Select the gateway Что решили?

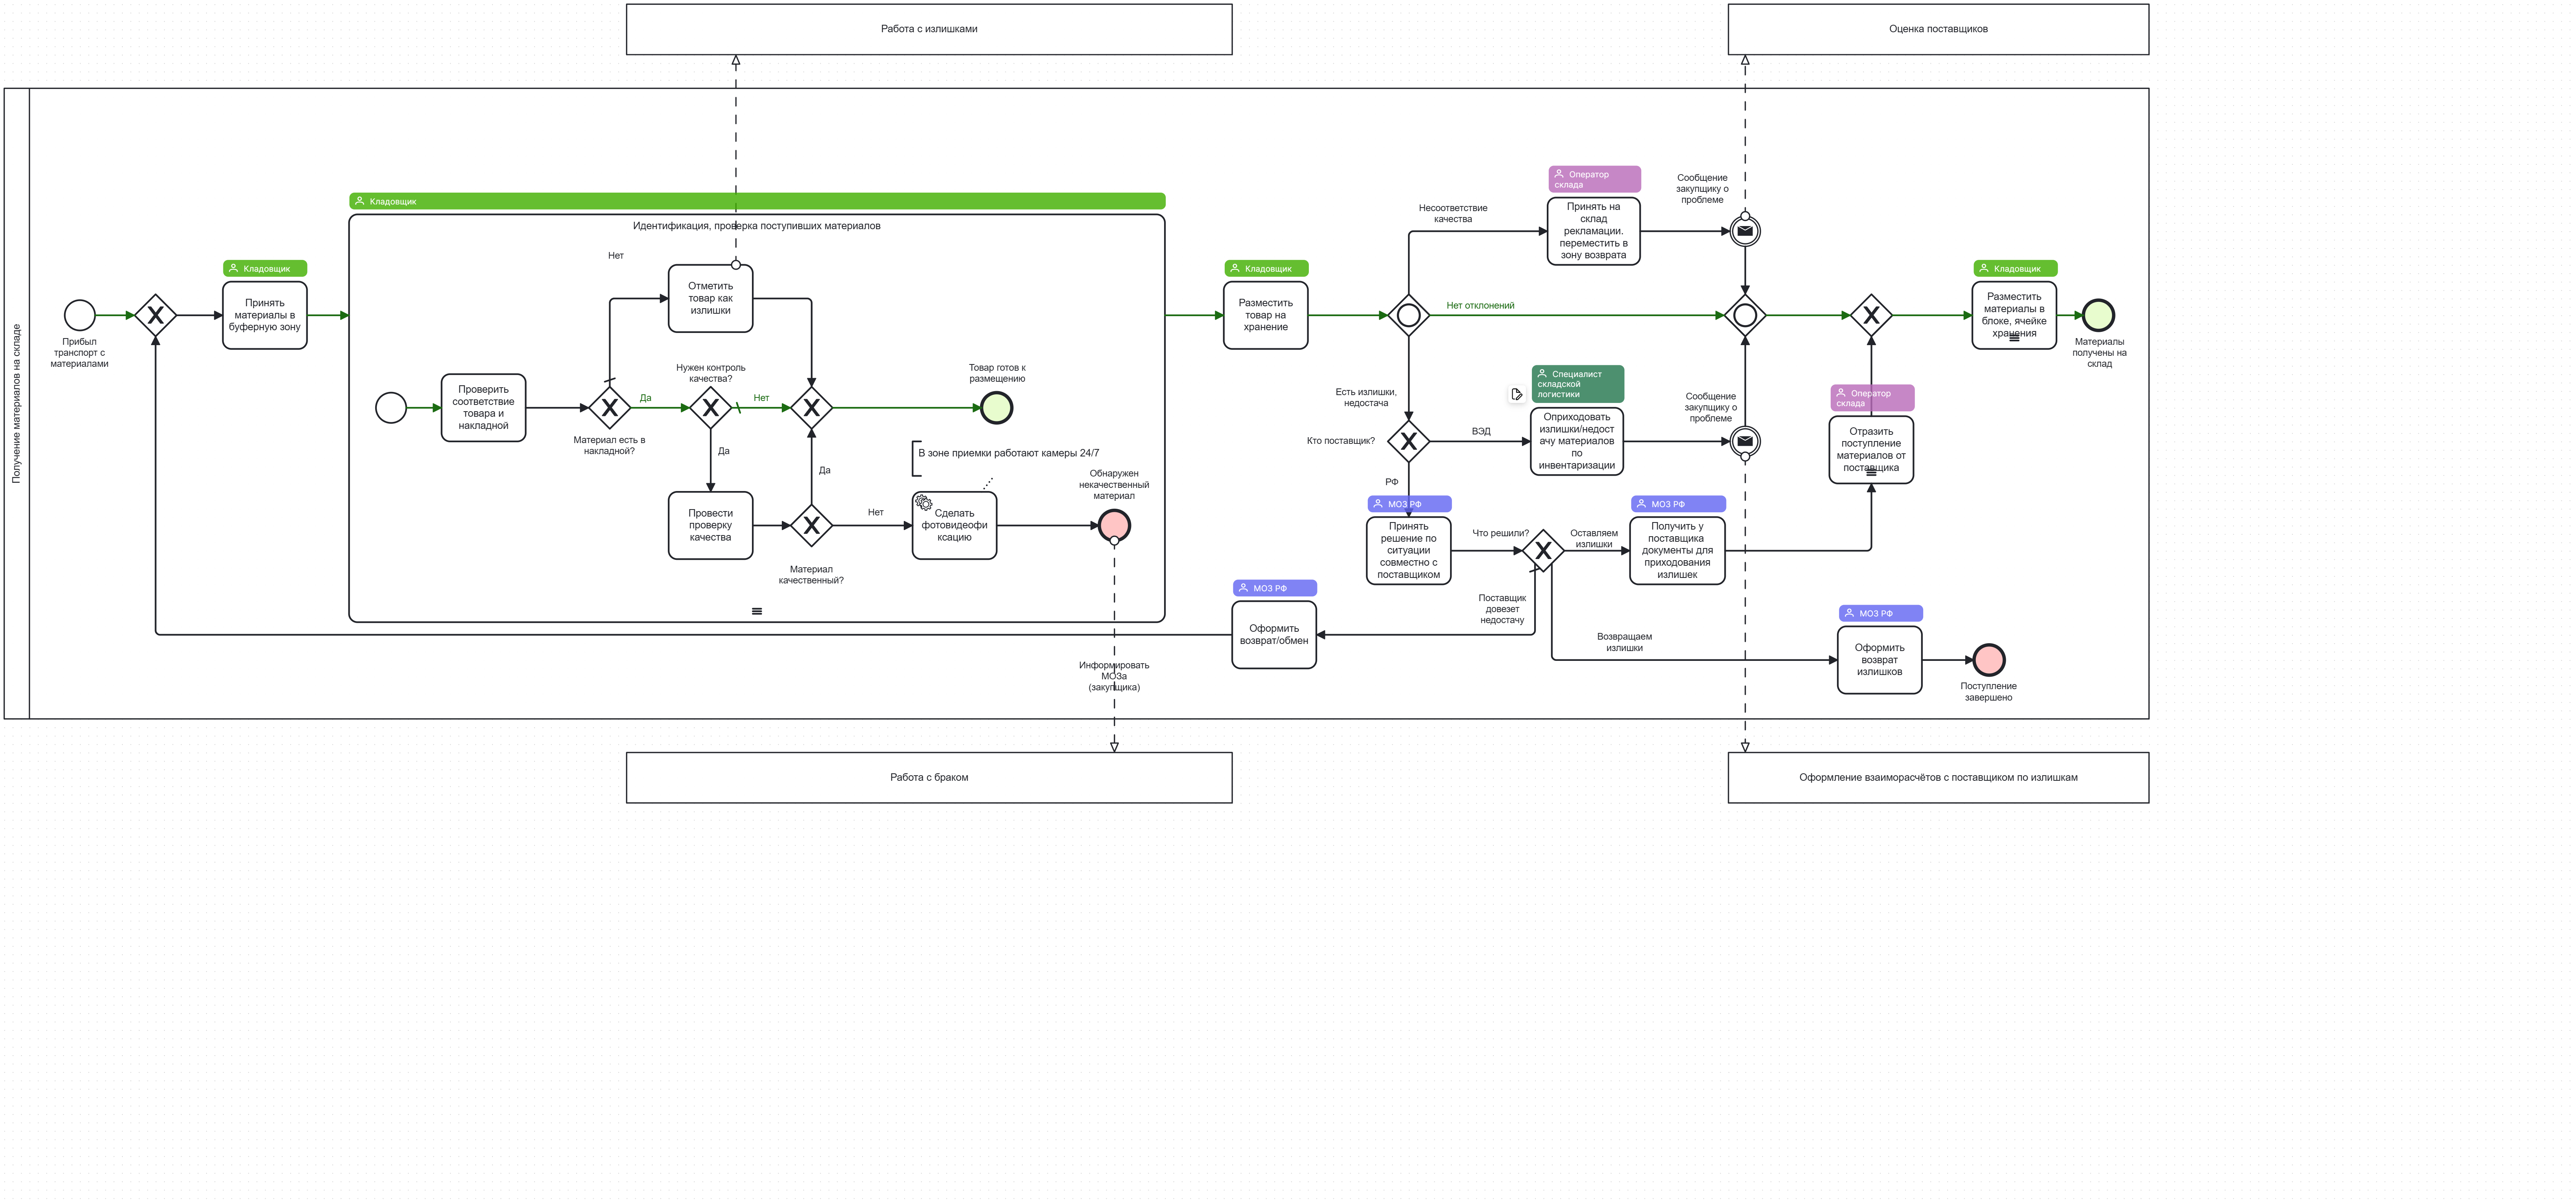tap(1543, 550)
